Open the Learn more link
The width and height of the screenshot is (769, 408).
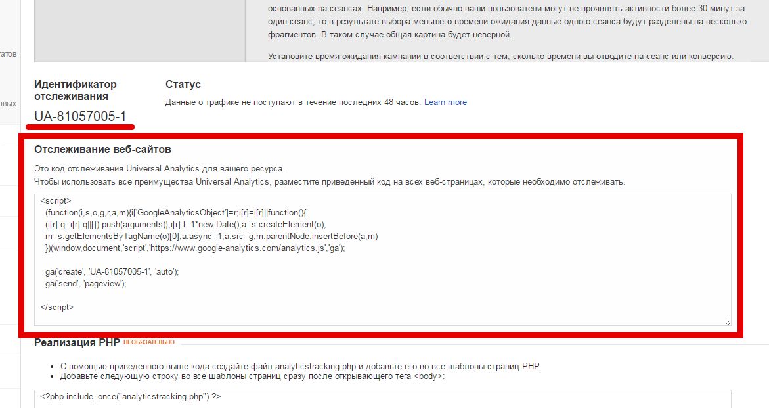pyautogui.click(x=445, y=102)
